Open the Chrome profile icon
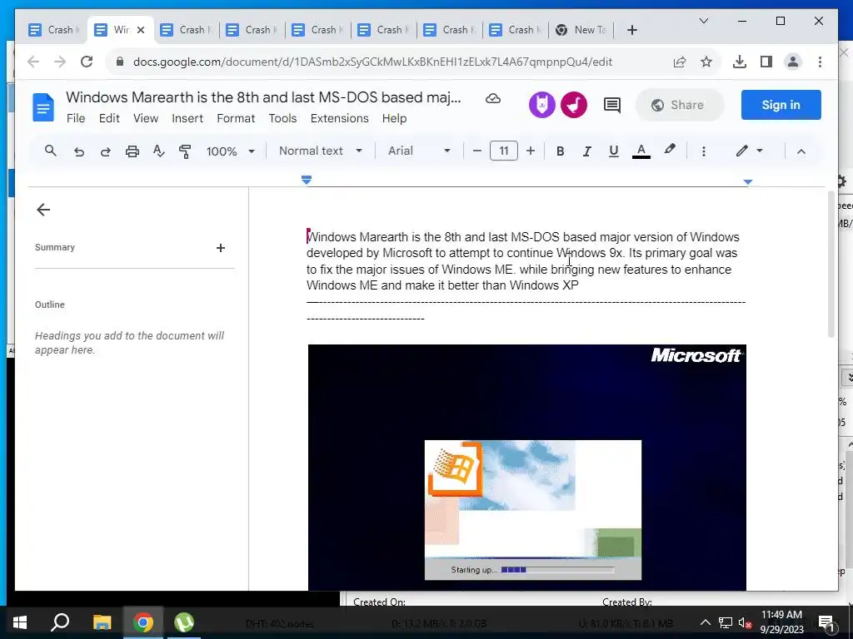The width and height of the screenshot is (853, 639). point(793,62)
